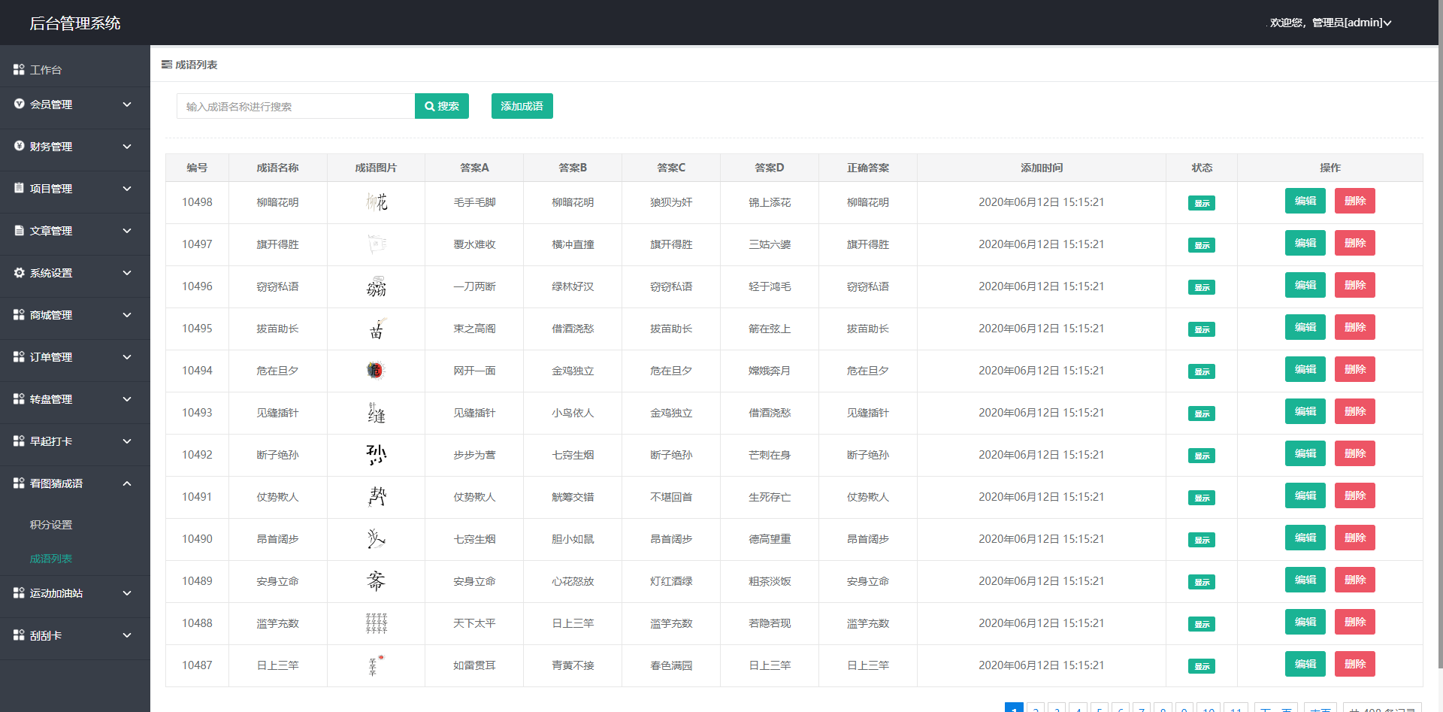Open idiom image for 危在旦夕 row

coord(375,370)
